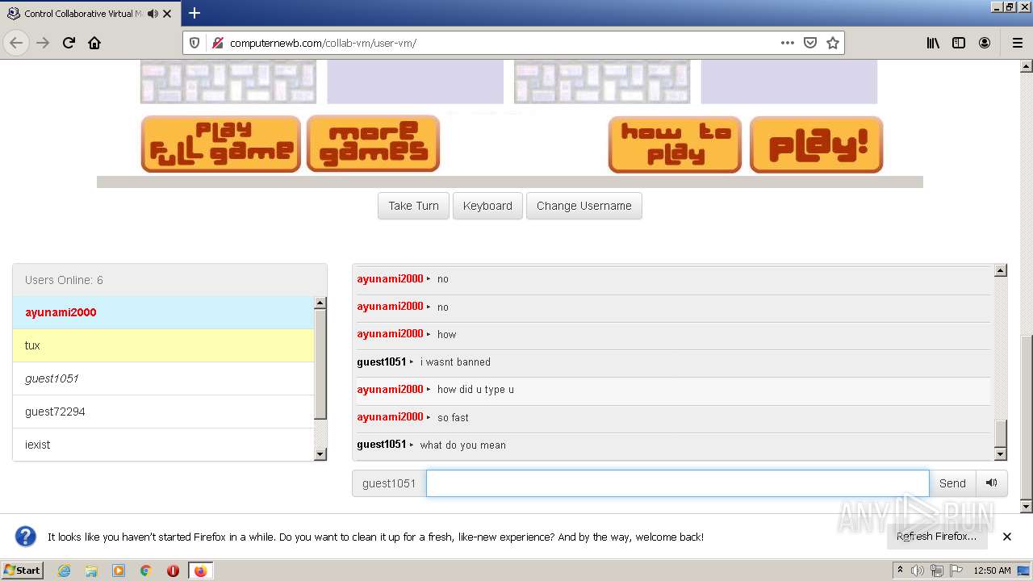The image size is (1033, 581).
Task: Click the orange Play! button
Action: click(817, 144)
